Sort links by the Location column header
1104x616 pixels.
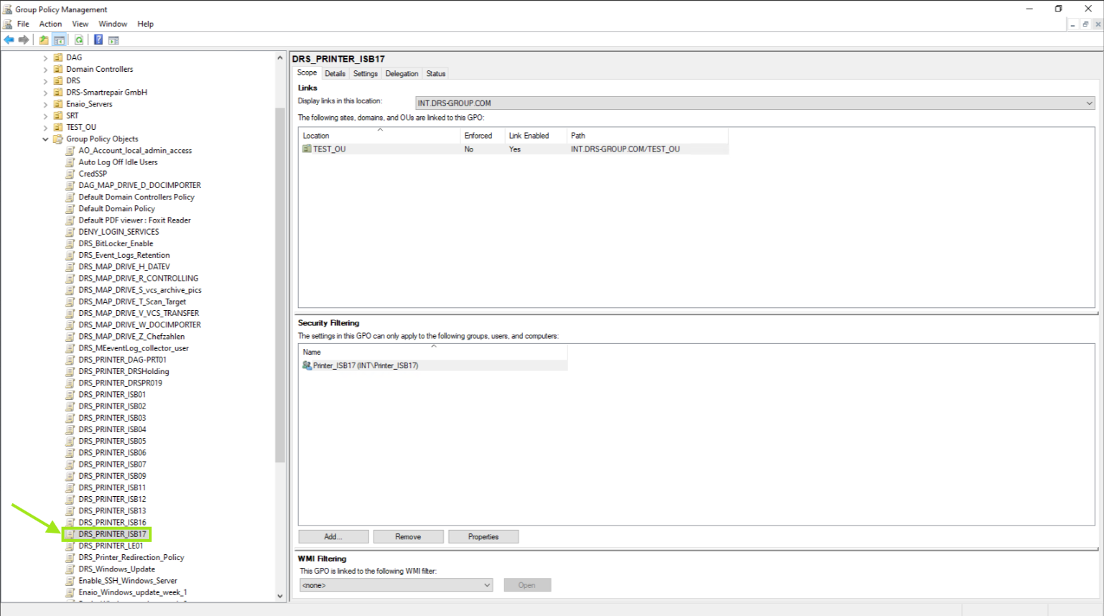pos(316,136)
